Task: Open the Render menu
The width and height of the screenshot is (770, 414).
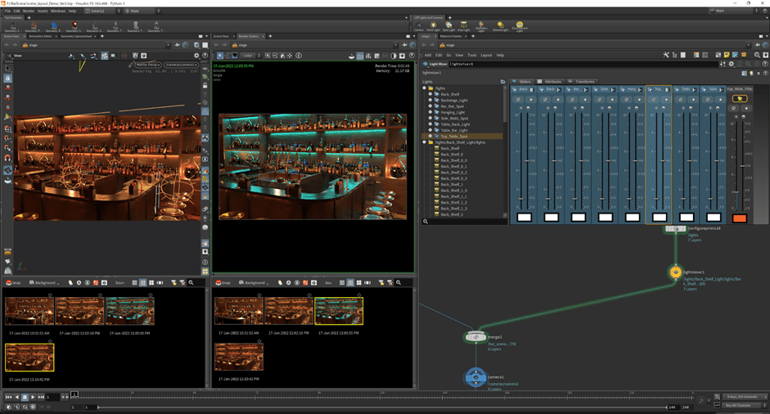Action: pos(29,11)
